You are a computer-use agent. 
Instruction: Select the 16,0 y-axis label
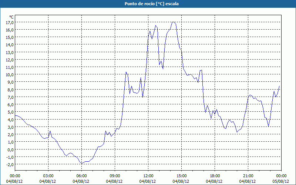point(10,30)
